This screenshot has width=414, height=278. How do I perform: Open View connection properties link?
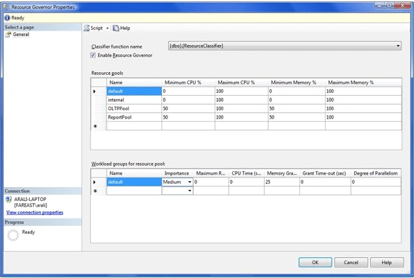pyautogui.click(x=35, y=212)
